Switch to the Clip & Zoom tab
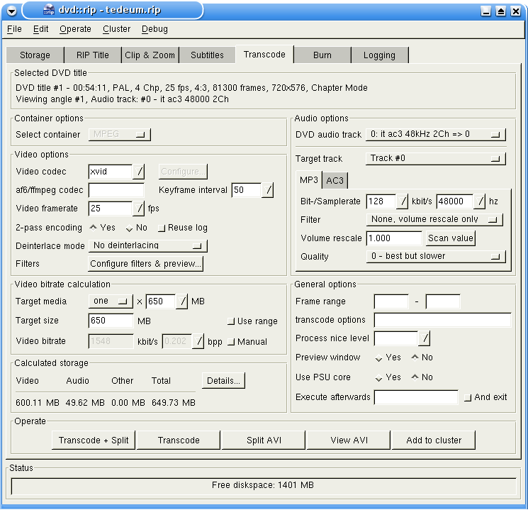Viewport: 528px width, 510px height. [150, 55]
